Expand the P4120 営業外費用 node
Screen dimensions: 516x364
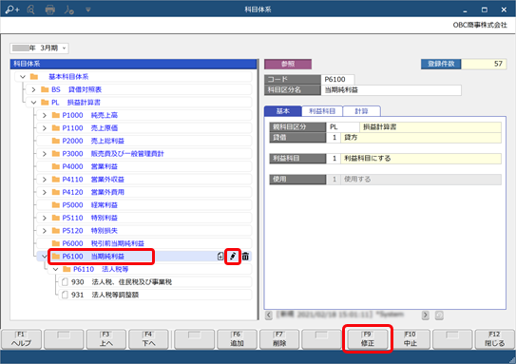tap(45, 192)
